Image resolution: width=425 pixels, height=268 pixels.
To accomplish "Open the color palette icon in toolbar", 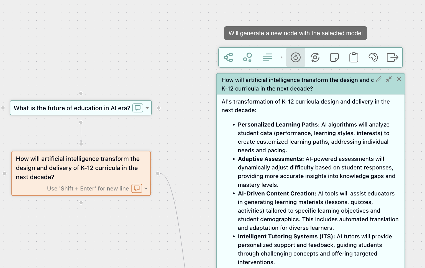I will [x=373, y=58].
